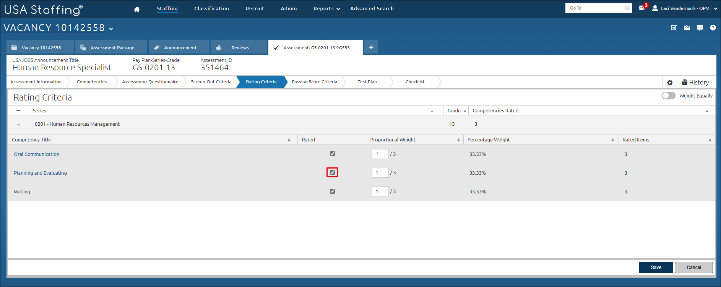Click the search magnifier in Go To
721x287 pixels.
[627, 8]
